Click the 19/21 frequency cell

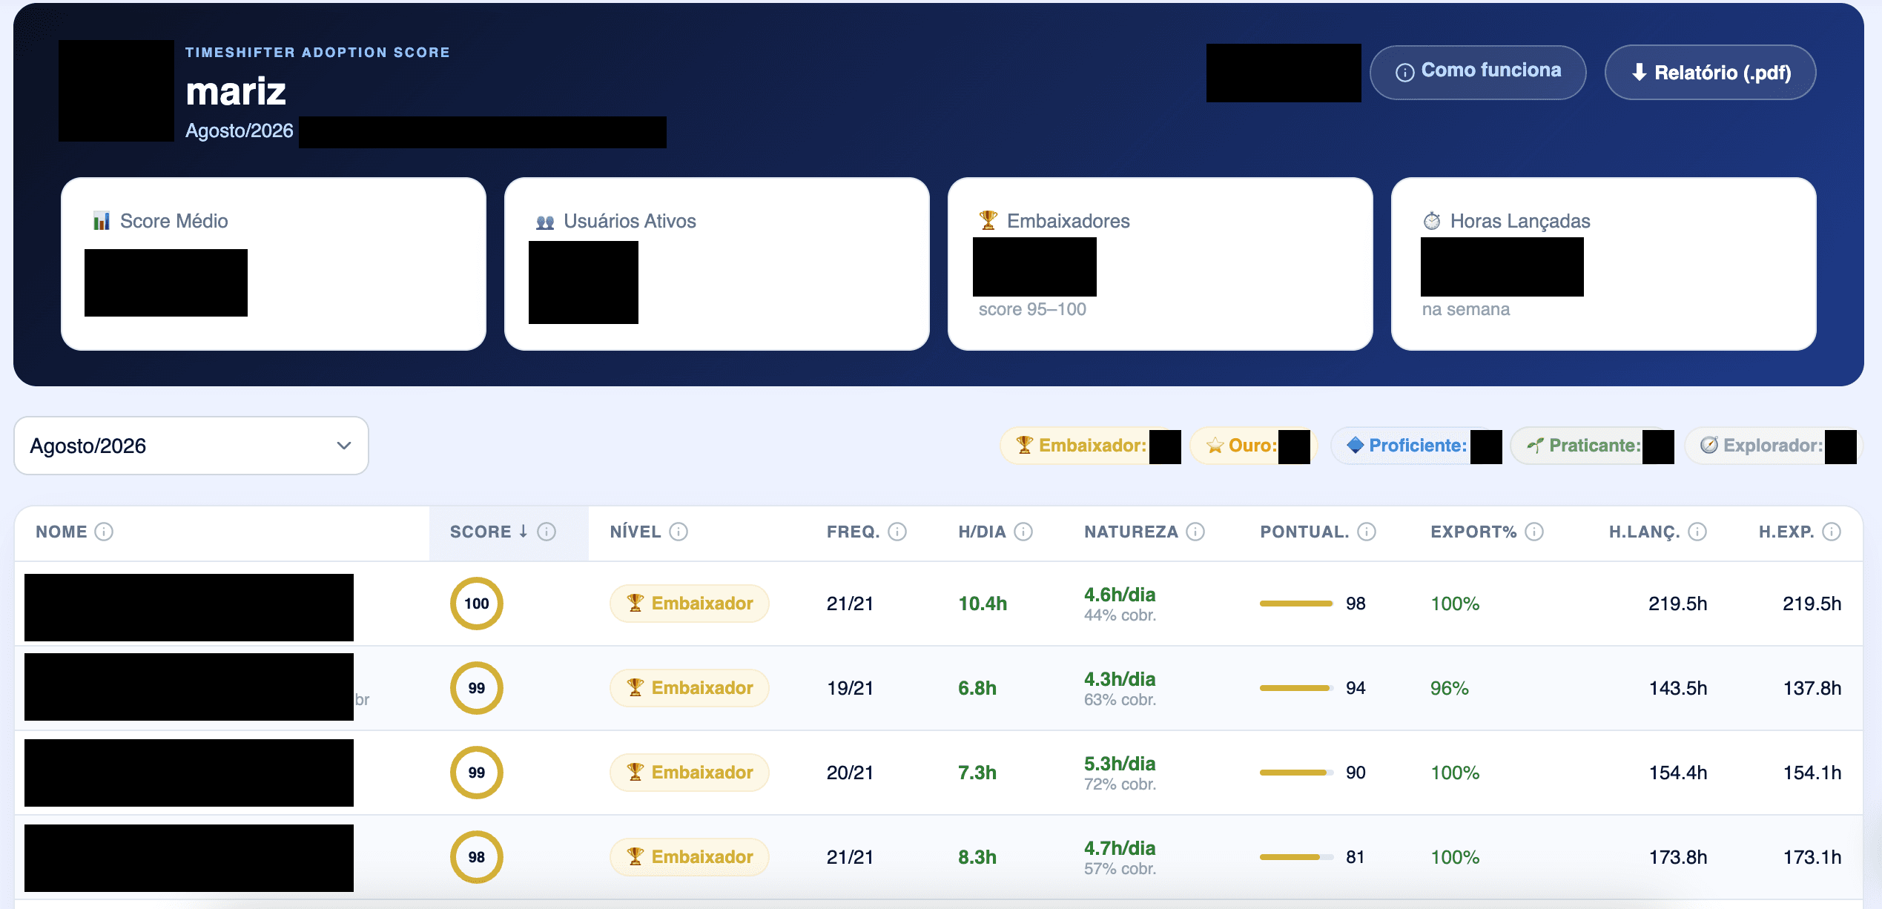click(850, 688)
